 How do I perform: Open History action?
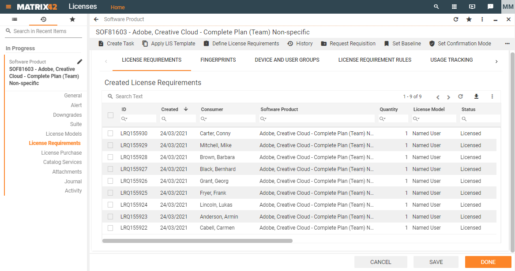[300, 44]
